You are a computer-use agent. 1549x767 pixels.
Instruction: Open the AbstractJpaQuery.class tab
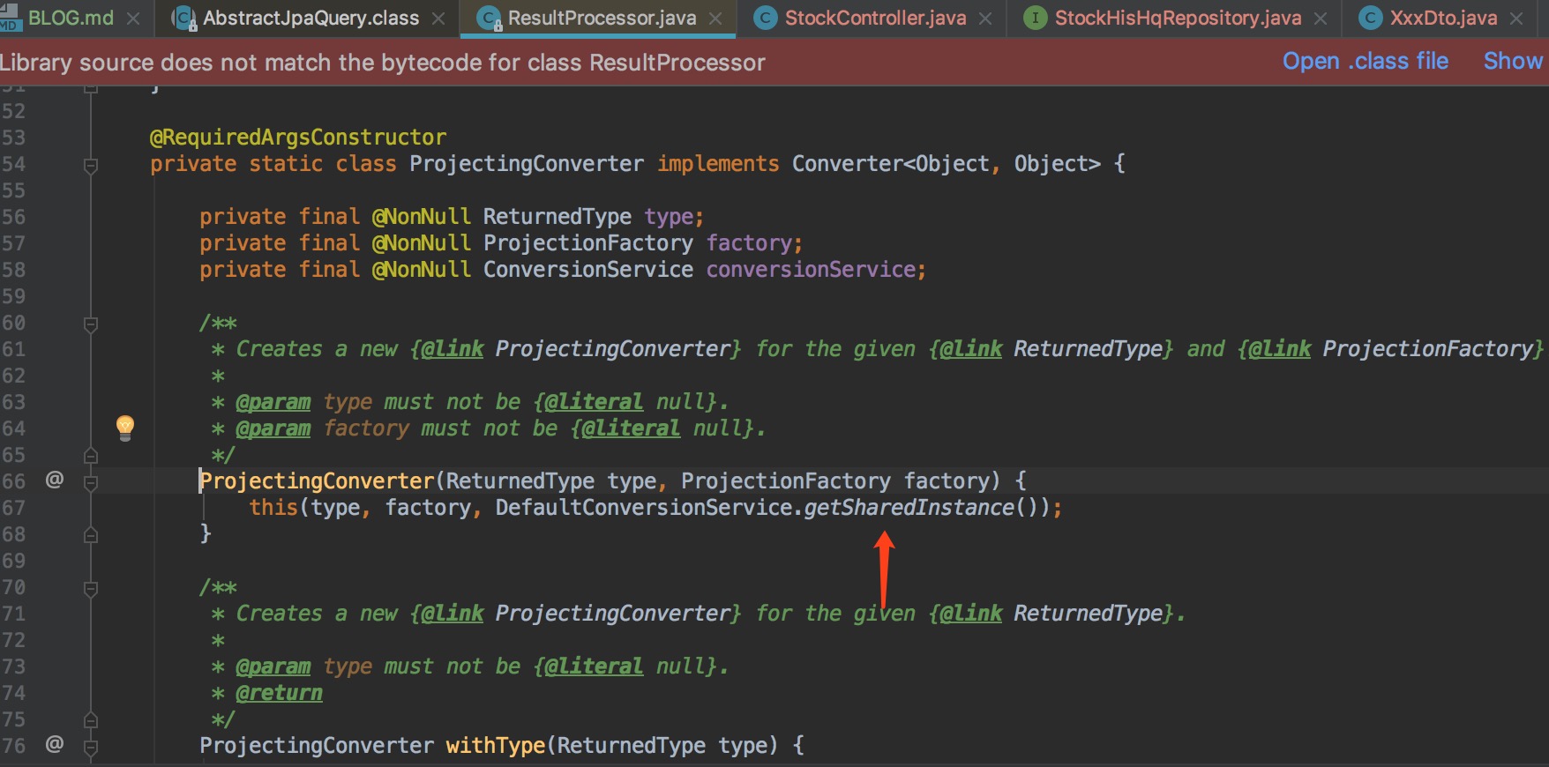(311, 18)
